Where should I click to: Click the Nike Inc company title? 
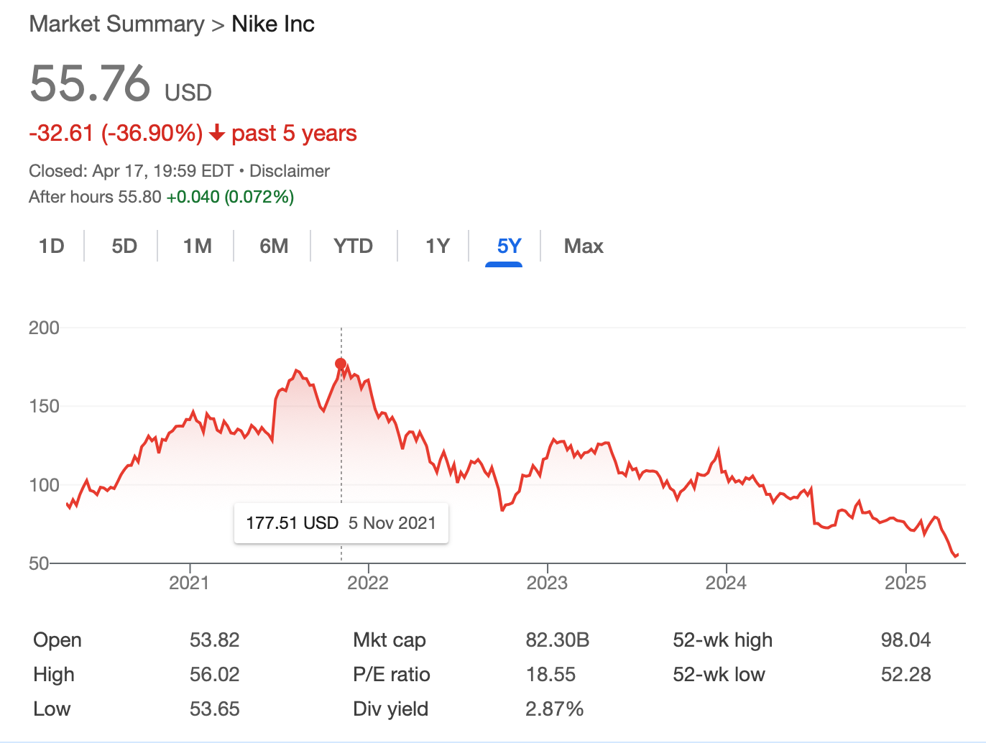(273, 24)
